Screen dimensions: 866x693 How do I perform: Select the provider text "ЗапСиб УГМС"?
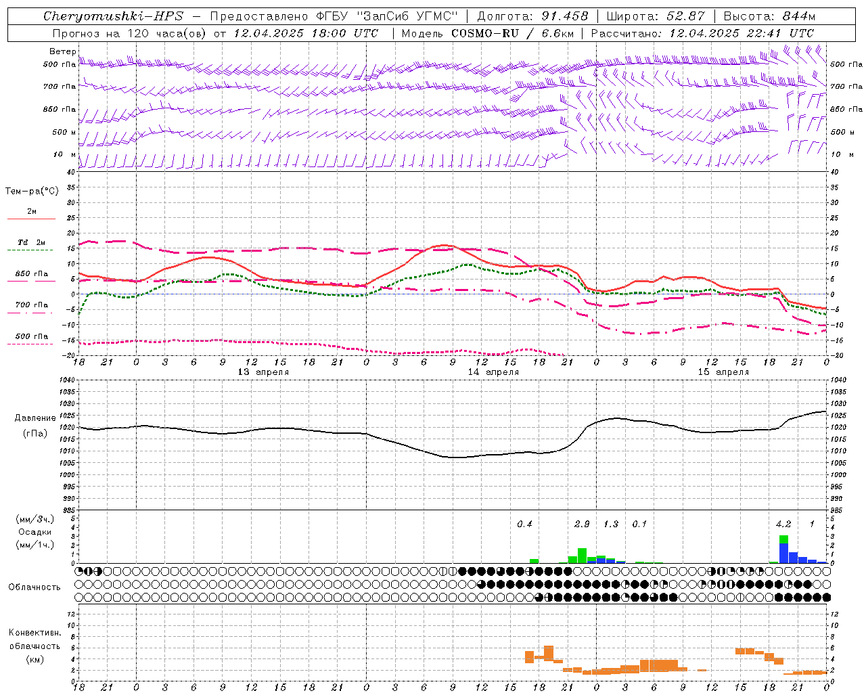(406, 16)
